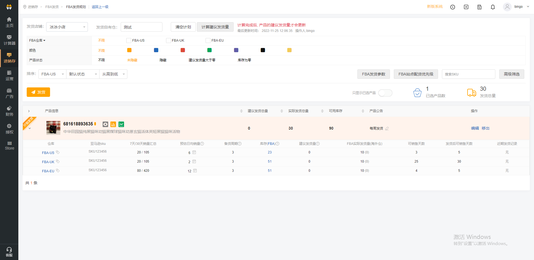534x260 pixels.
Task: Select orange color filter swatch
Action: point(129,50)
